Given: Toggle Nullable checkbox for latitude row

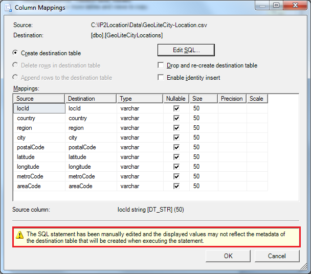Looking at the screenshot, I should coord(176,157).
